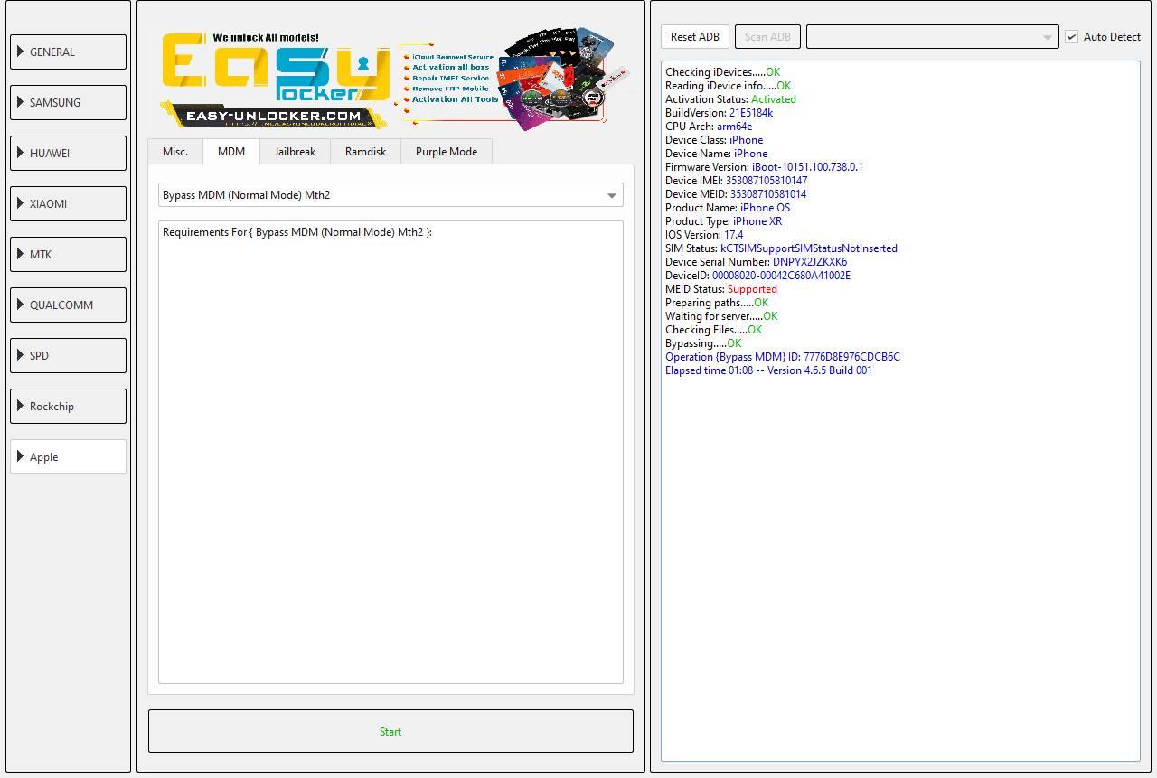Expand the GENERAL category
The height and width of the screenshot is (778, 1157).
pos(68,52)
